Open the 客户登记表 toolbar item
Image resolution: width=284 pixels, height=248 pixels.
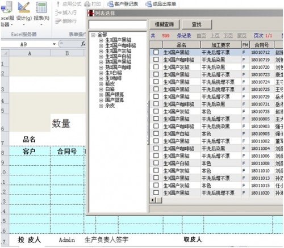(110, 4)
